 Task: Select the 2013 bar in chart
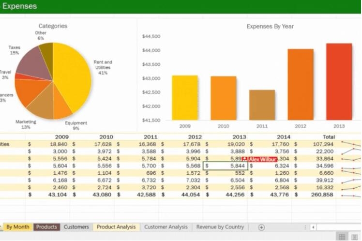click(339, 82)
